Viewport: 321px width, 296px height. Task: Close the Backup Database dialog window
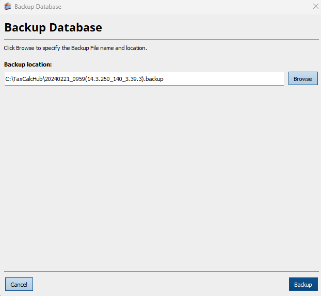pos(315,7)
